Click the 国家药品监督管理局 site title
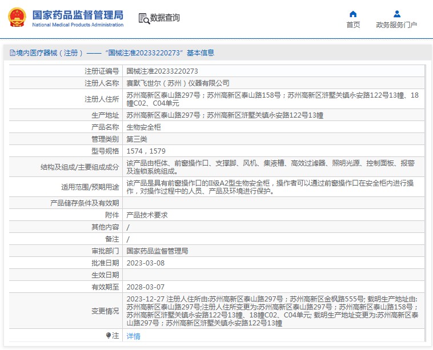 (x=77, y=14)
